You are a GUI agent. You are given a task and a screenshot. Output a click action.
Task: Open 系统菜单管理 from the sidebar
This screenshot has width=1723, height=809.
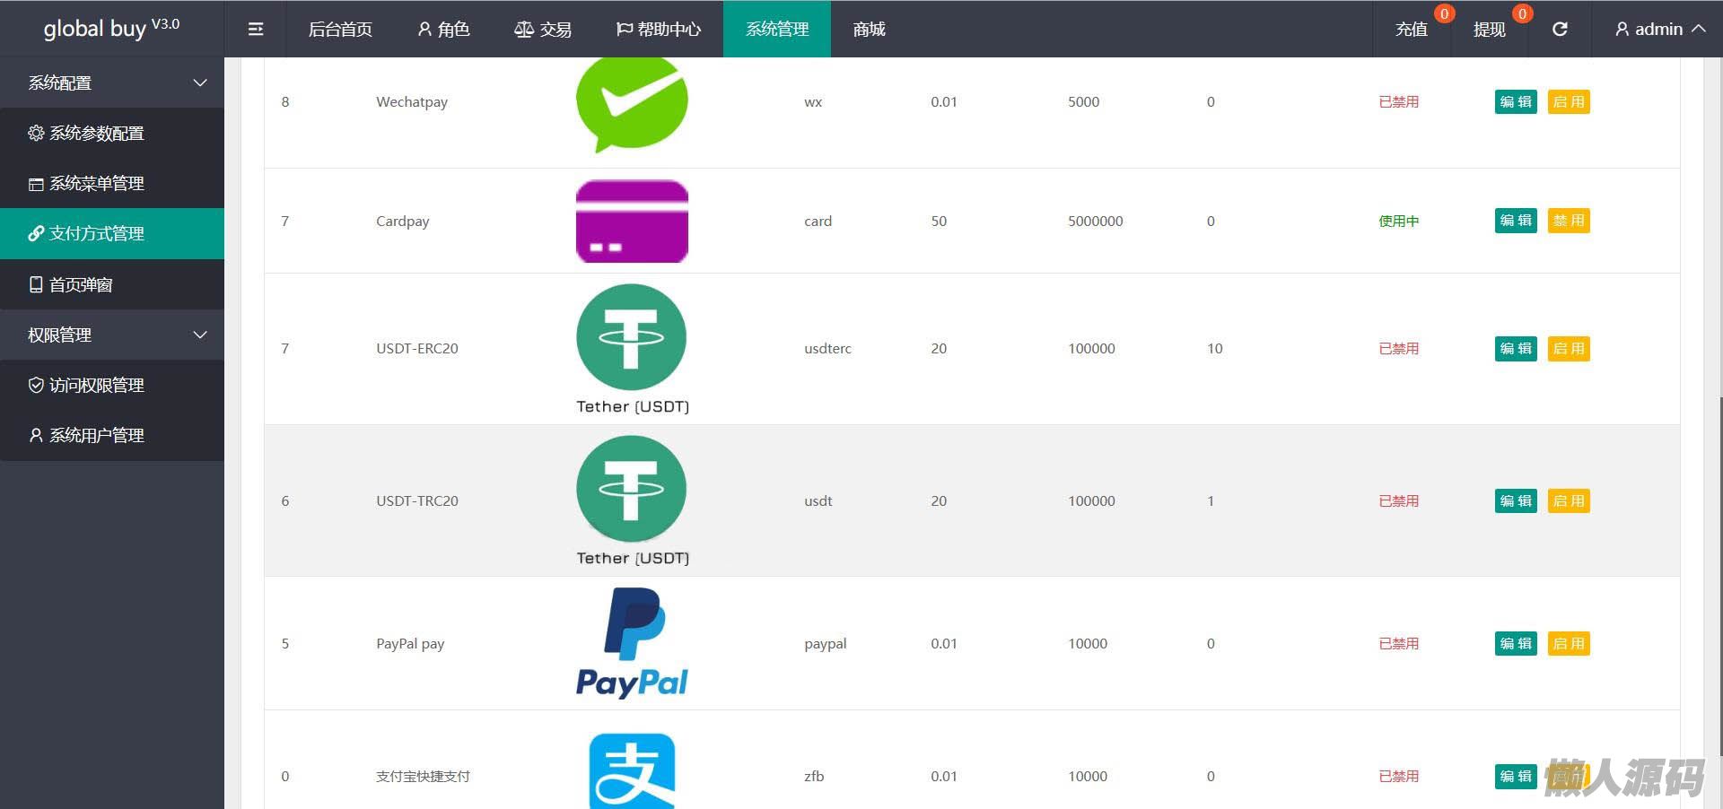click(x=112, y=184)
